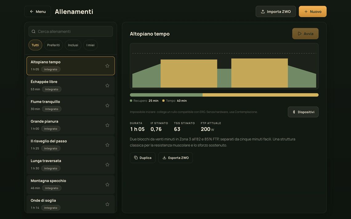351x219 pixels.
Task: Click the TSS STIMATO value 63
Action: 177,129
